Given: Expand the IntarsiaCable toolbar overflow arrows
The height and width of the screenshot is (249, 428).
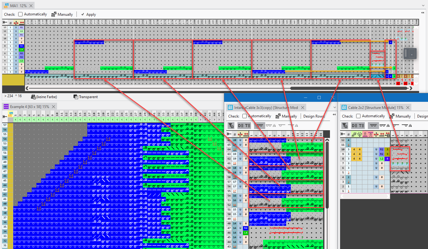Looking at the screenshot, I should 334,114.
